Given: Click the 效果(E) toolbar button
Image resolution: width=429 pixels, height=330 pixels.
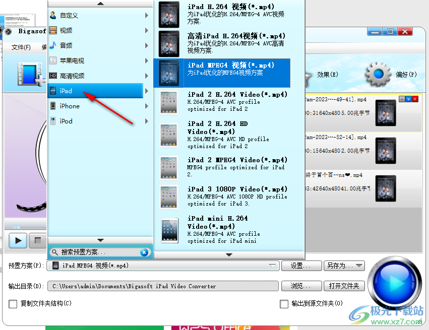Looking at the screenshot, I should (x=328, y=75).
